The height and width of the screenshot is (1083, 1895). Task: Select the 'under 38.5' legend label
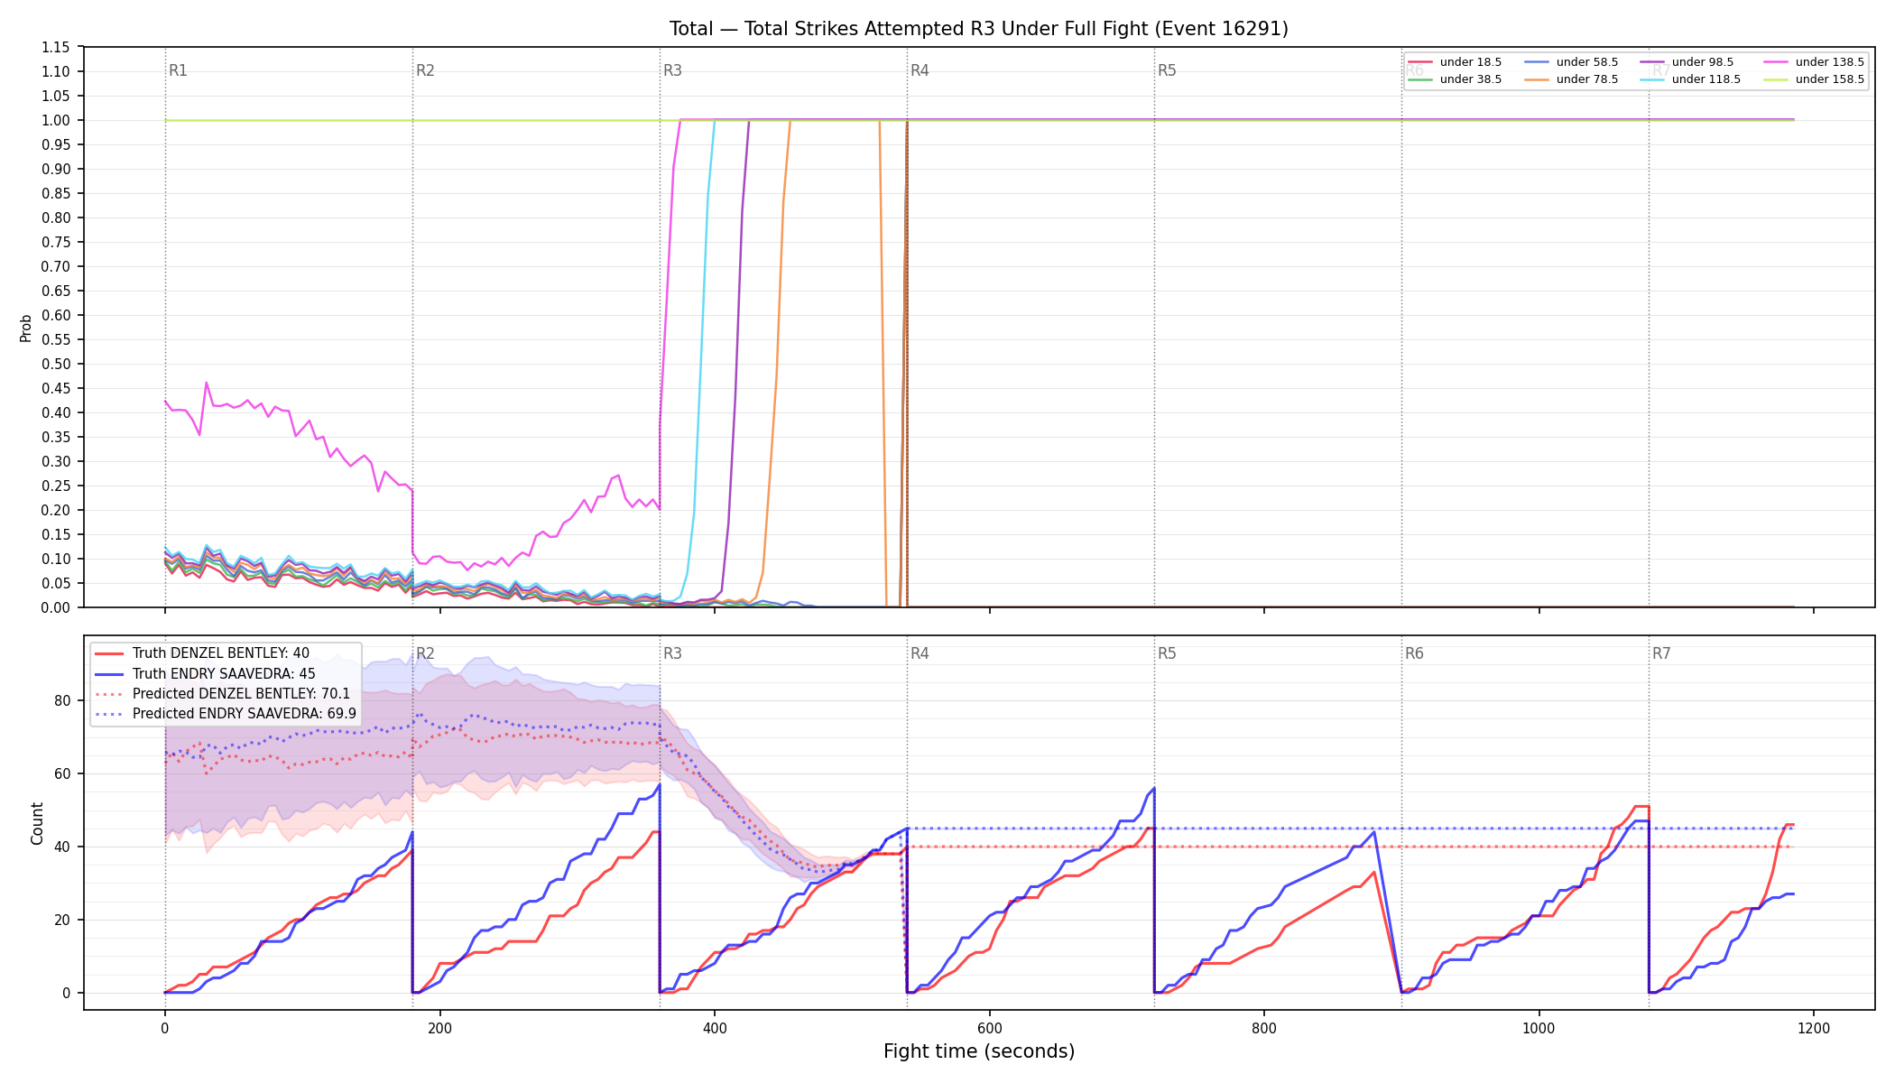click(x=1471, y=79)
